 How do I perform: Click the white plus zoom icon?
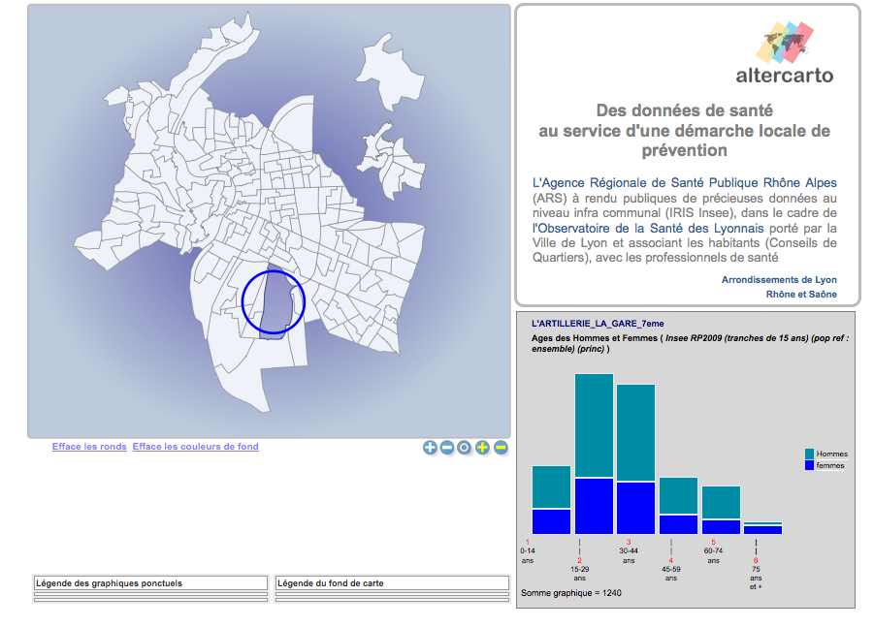click(x=430, y=448)
